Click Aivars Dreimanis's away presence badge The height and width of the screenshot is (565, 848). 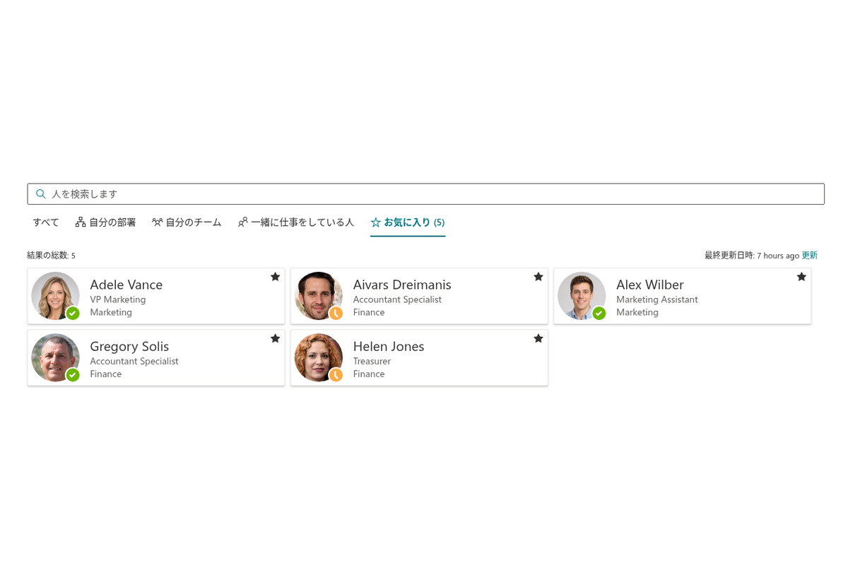(336, 313)
